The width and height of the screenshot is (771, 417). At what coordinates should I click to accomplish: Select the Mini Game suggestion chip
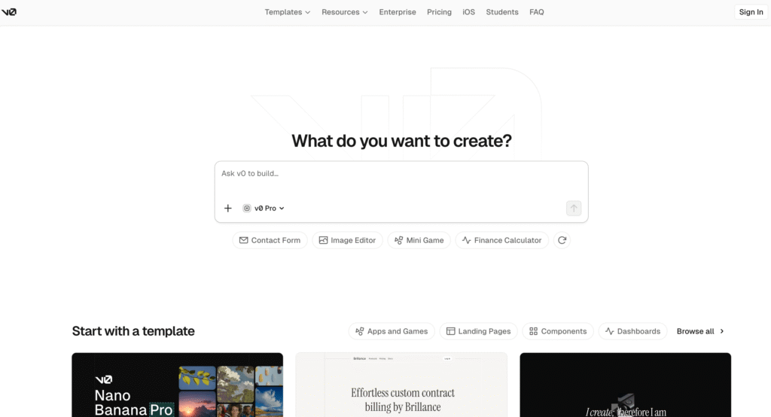[419, 240]
